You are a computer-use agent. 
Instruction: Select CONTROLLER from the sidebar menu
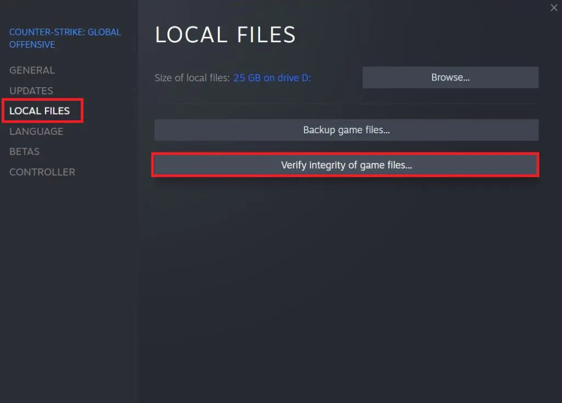pos(42,172)
